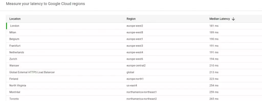Sort by the Region column header

(x=131, y=19)
